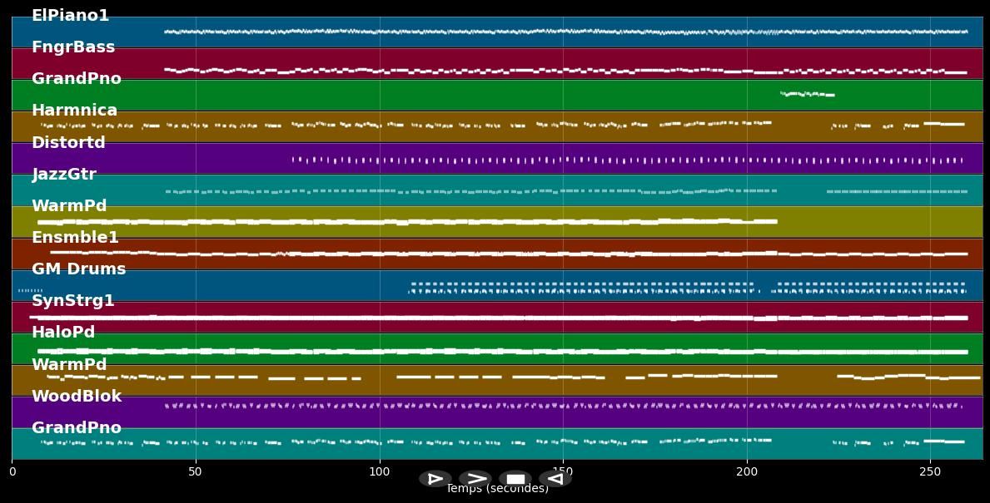Select the Distortd track label
990x503 pixels.
point(68,143)
